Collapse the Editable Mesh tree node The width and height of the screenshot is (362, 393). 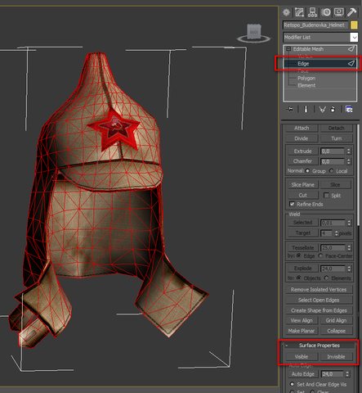click(x=288, y=49)
